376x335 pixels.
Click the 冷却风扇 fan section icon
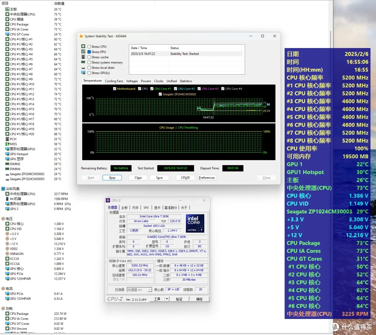[x=3, y=189]
